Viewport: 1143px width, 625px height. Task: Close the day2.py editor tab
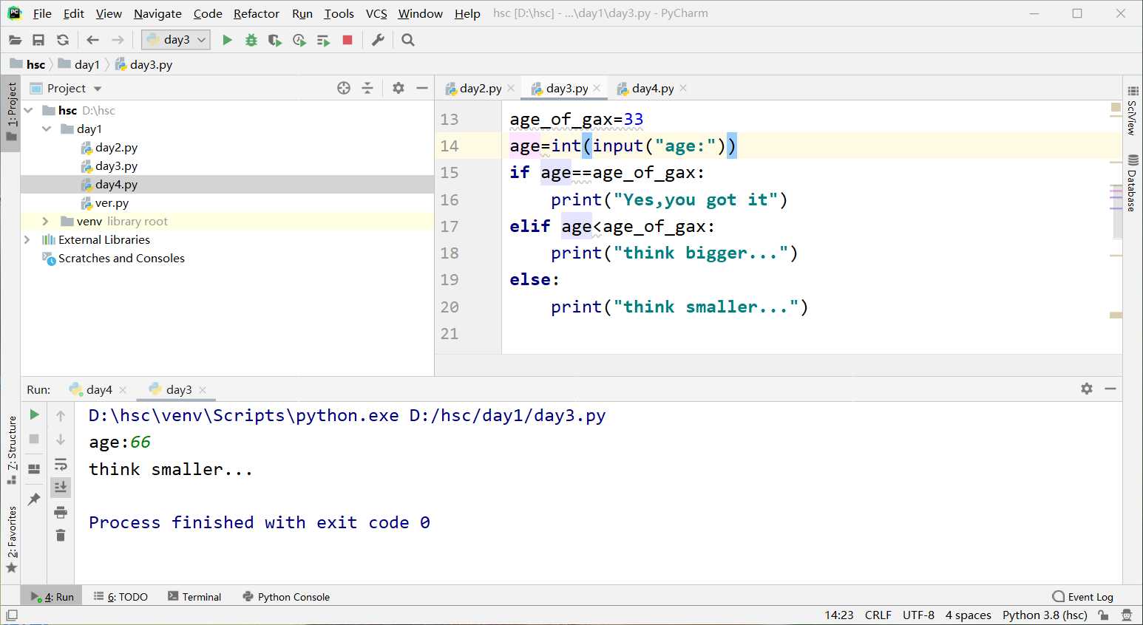(511, 88)
